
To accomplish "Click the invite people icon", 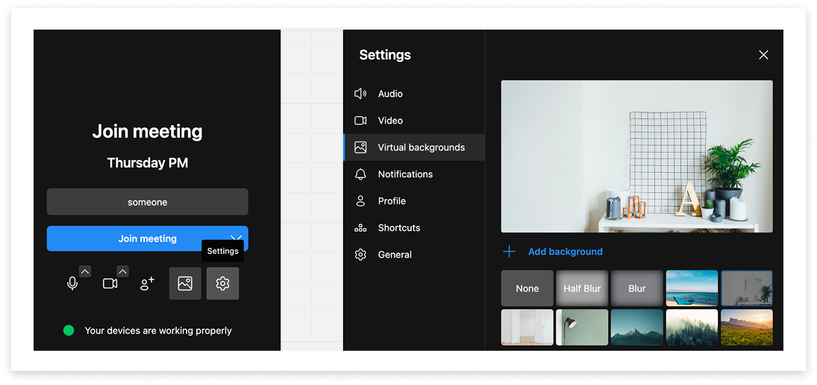I will pyautogui.click(x=148, y=284).
